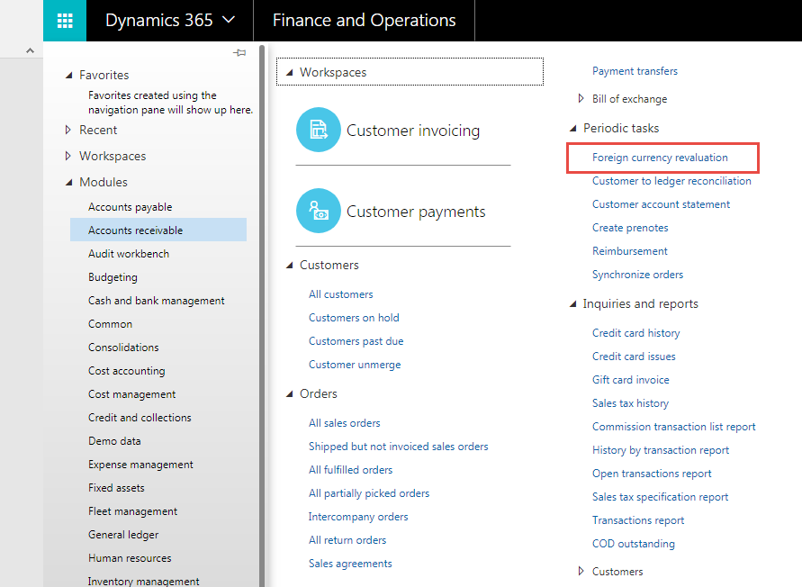Click the Finance and Operations title
The height and width of the screenshot is (587, 802).
pos(364,21)
